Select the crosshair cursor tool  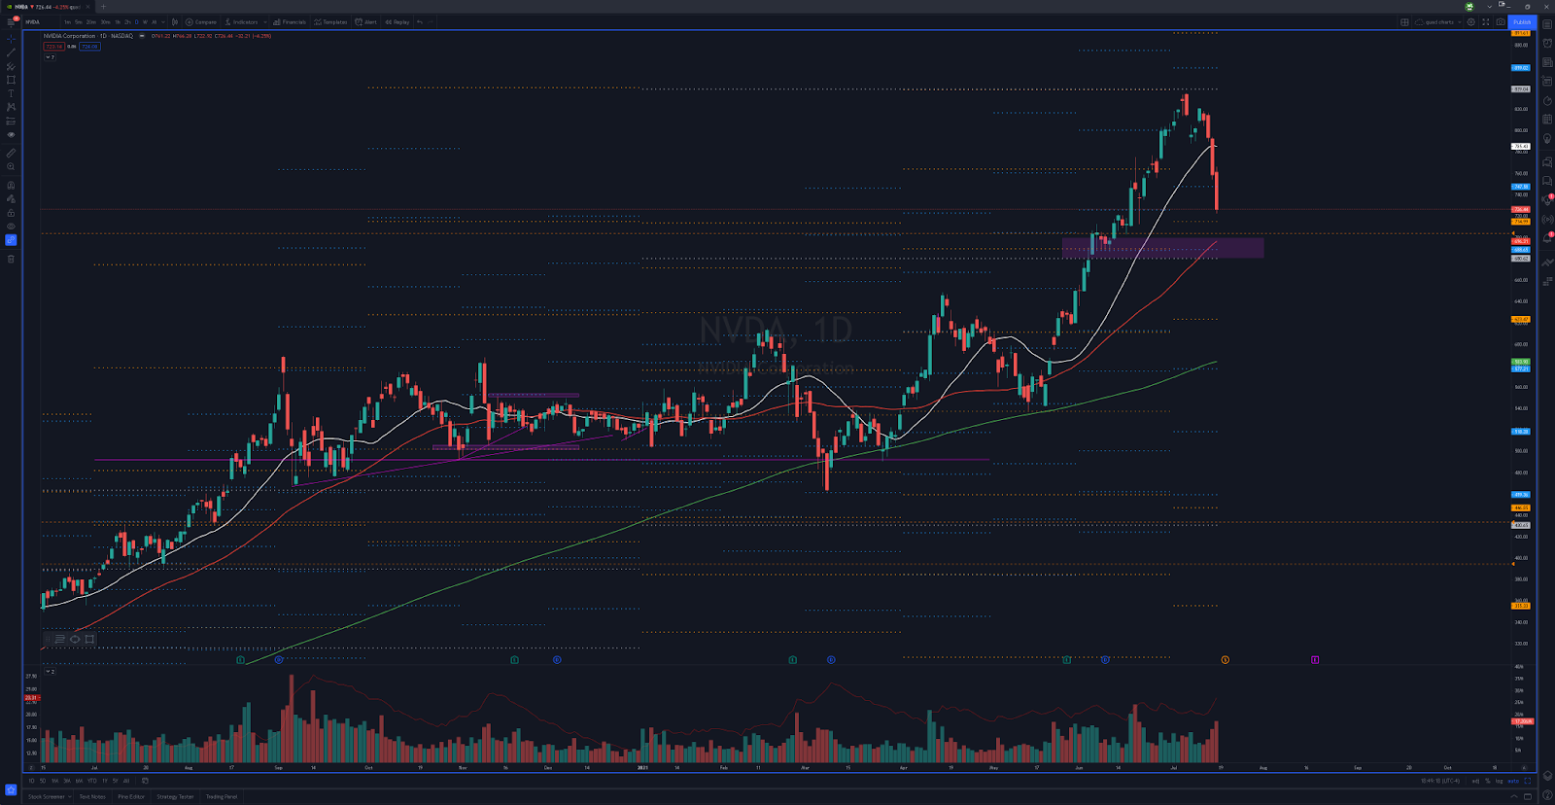tap(11, 39)
